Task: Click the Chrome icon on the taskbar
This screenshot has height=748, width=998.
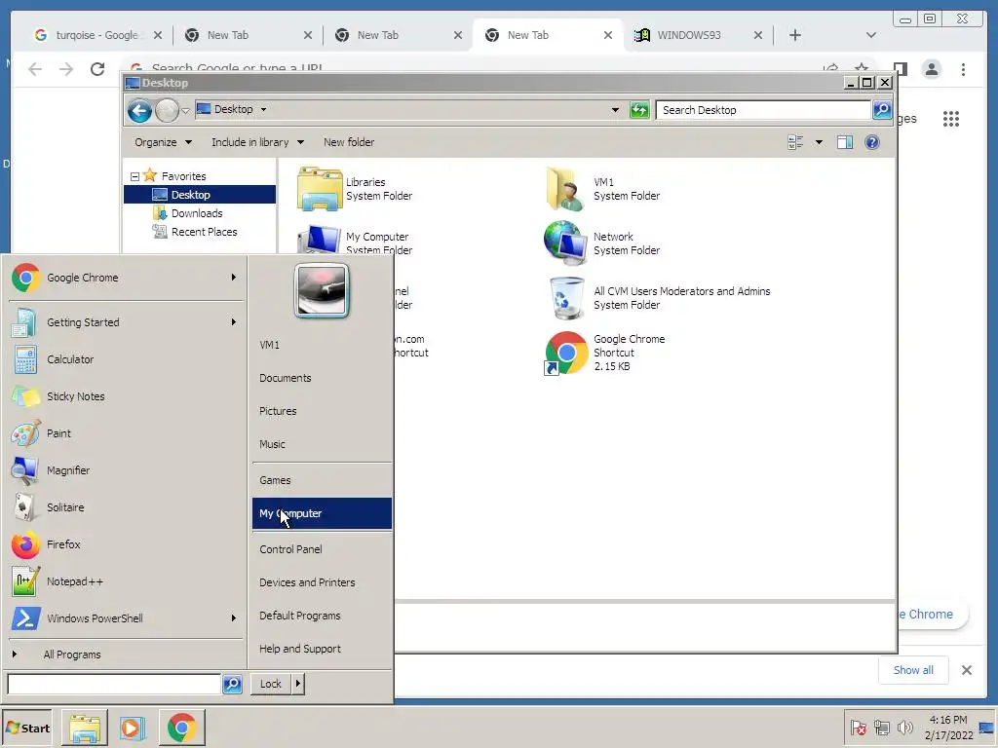Action: pyautogui.click(x=182, y=728)
